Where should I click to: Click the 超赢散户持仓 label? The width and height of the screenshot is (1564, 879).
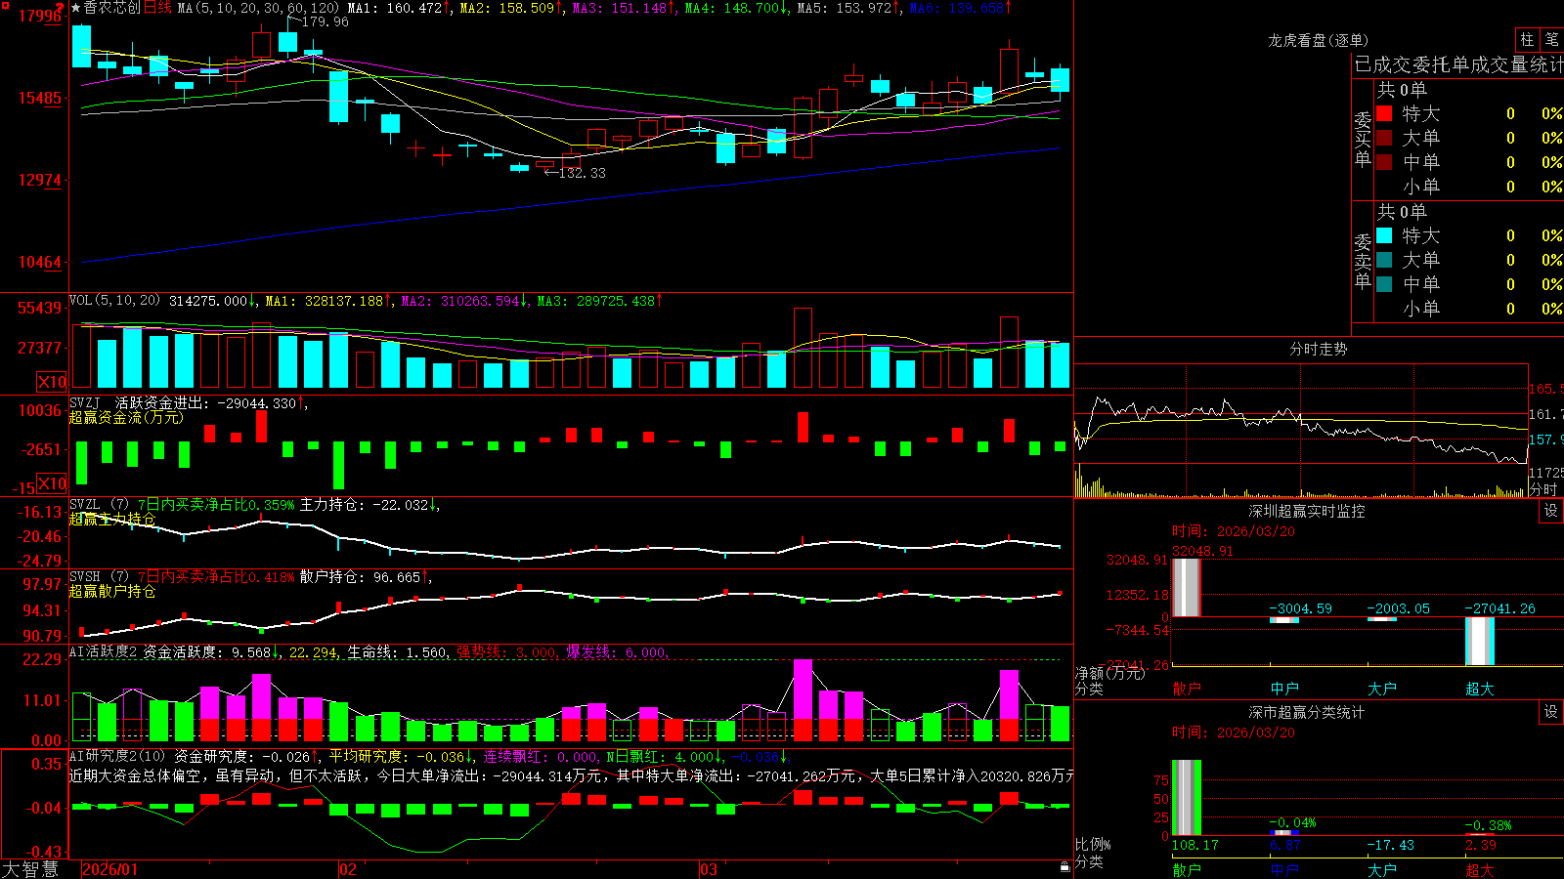[112, 591]
